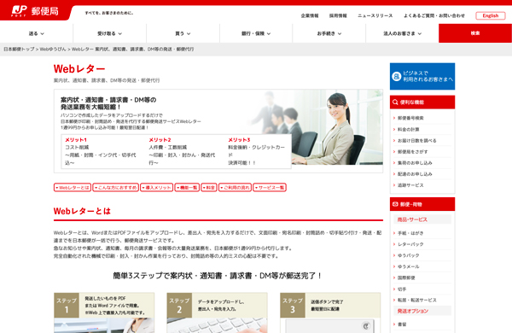Screen dimensions: 512x333
Task: Open the 追跡サービス sidebar link
Action: point(410,185)
